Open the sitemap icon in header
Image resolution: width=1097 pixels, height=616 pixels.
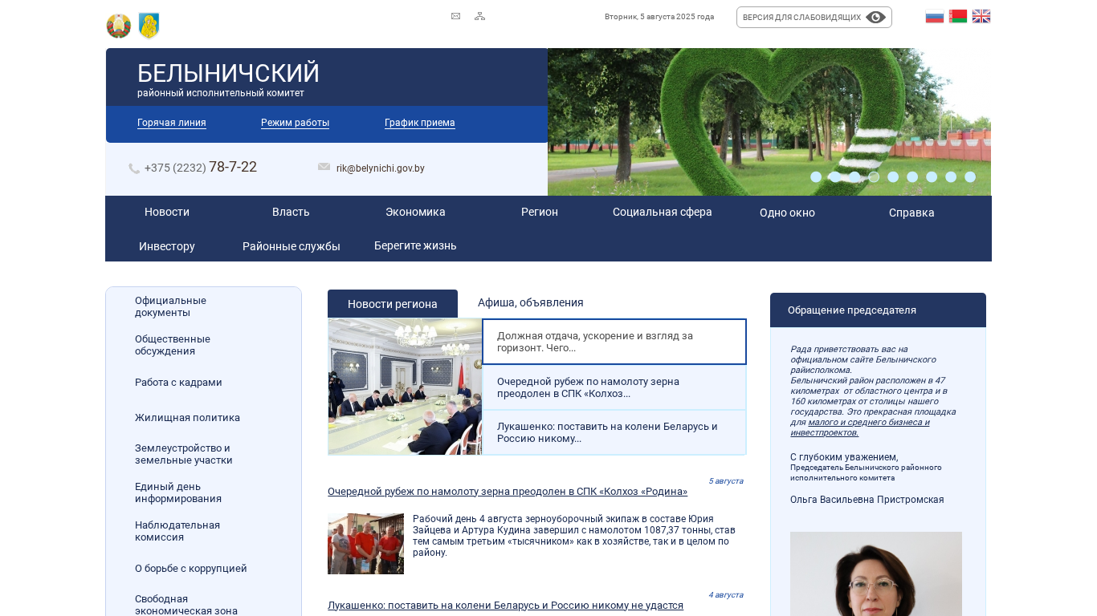pyautogui.click(x=479, y=16)
